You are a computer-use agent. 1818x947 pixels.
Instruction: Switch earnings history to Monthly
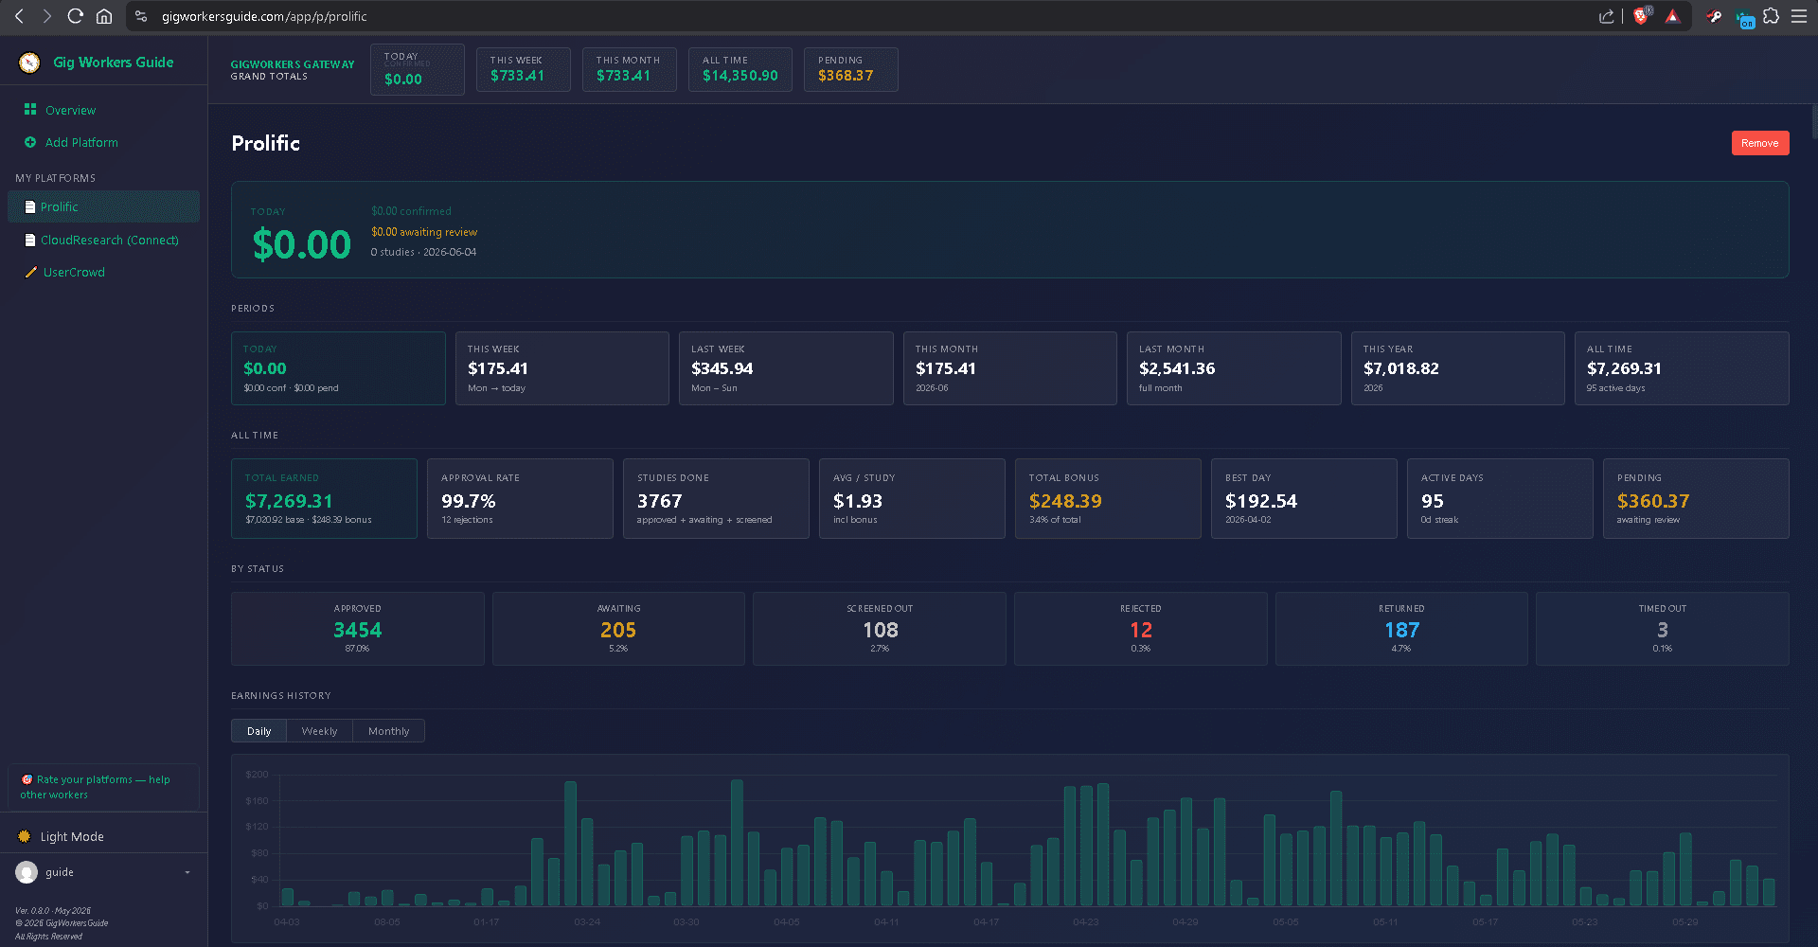[x=388, y=731]
